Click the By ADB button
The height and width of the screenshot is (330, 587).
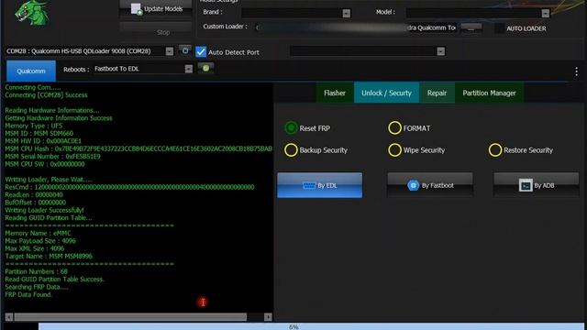pyautogui.click(x=536, y=185)
